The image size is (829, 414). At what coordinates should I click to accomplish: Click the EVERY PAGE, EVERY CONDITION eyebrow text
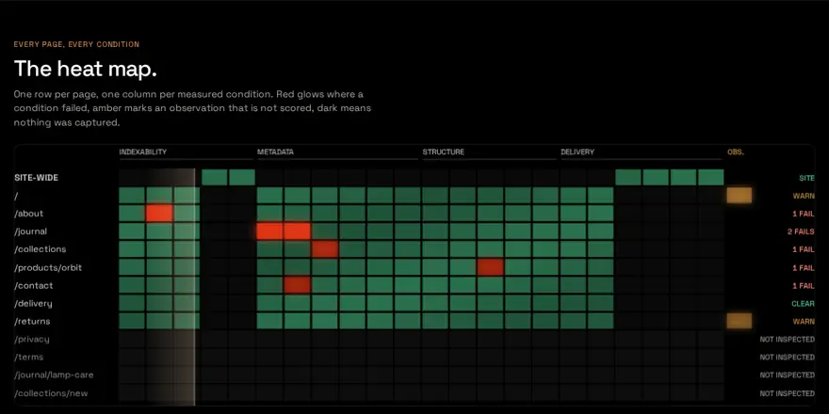[76, 44]
